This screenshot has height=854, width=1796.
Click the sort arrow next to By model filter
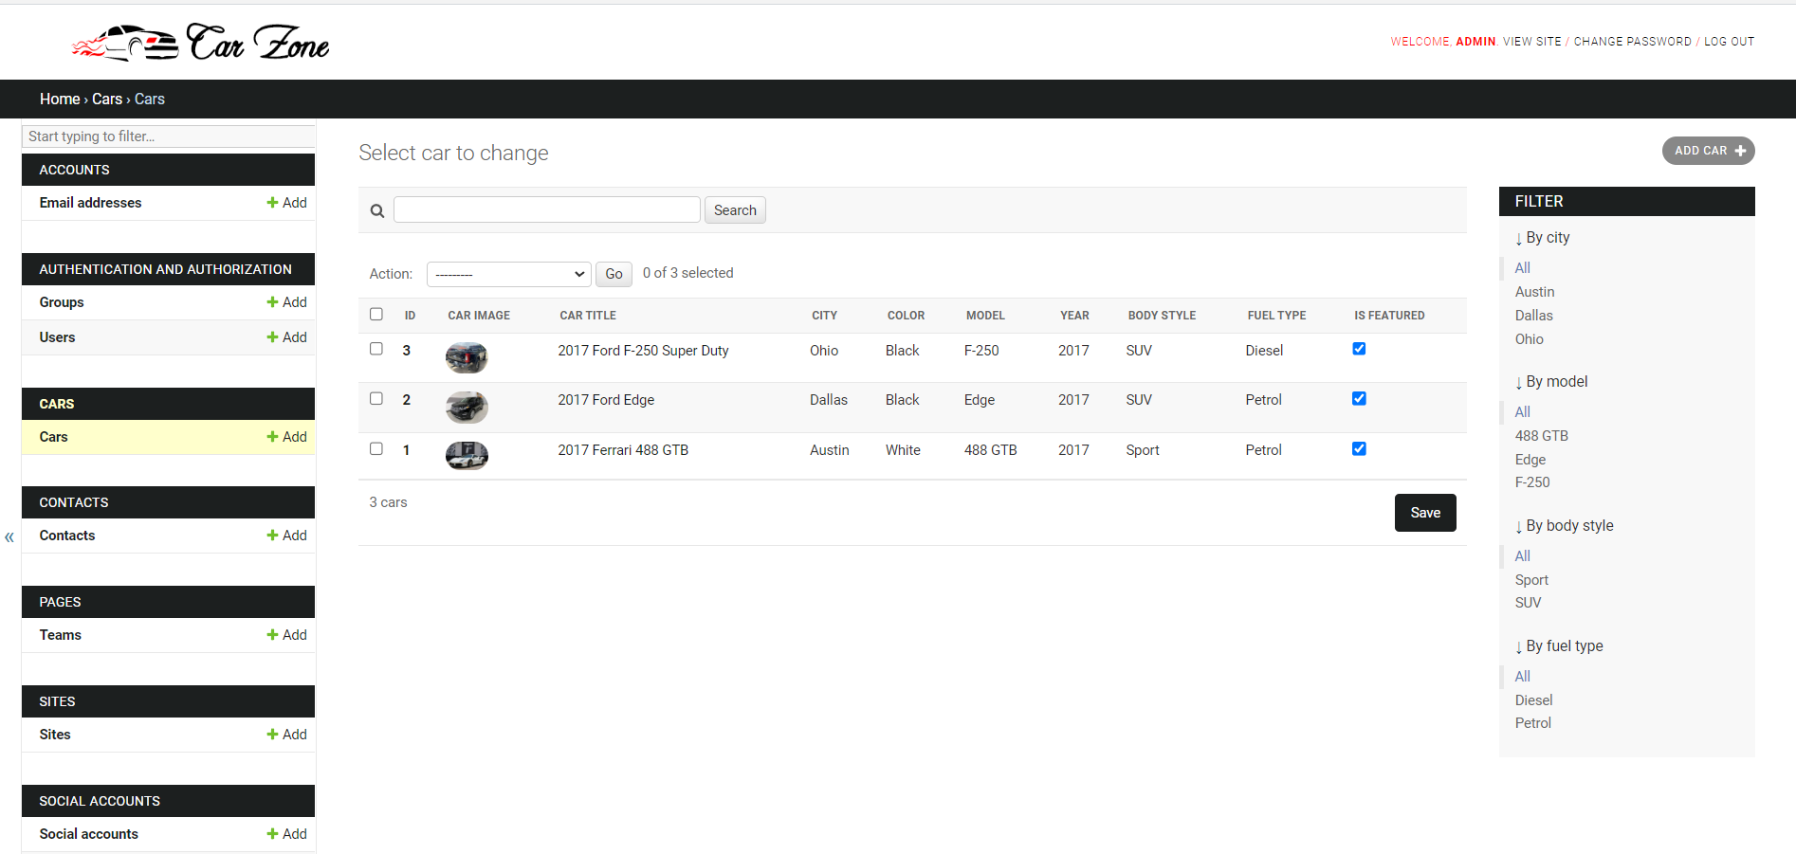tap(1520, 382)
